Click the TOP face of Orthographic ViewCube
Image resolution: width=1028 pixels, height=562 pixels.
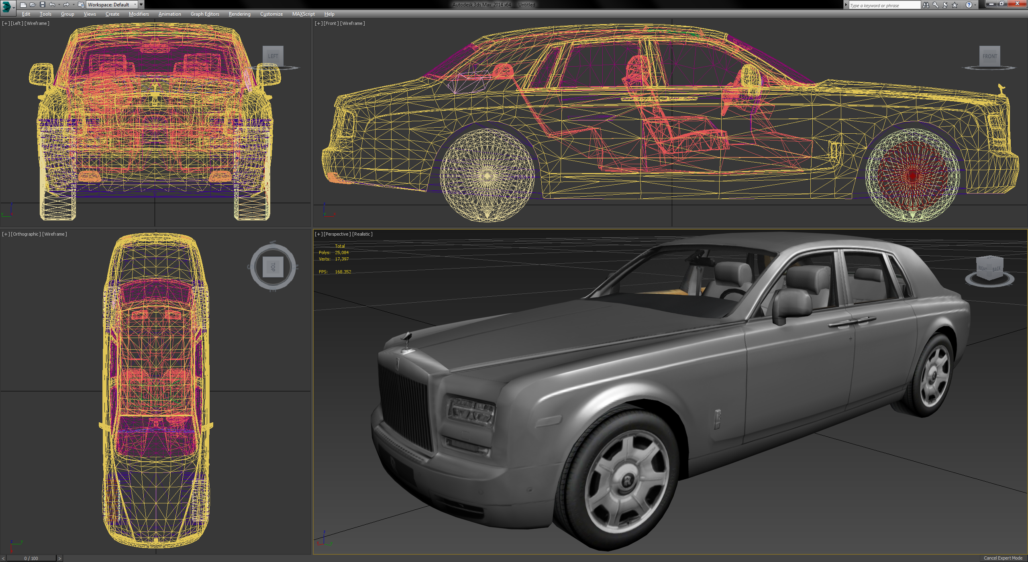pos(273,267)
